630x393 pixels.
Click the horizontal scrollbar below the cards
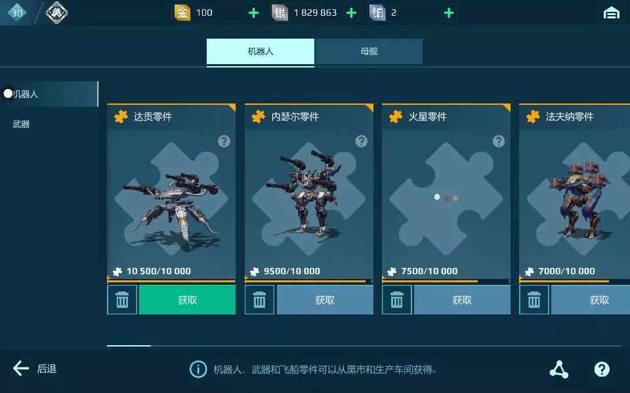tap(364, 345)
